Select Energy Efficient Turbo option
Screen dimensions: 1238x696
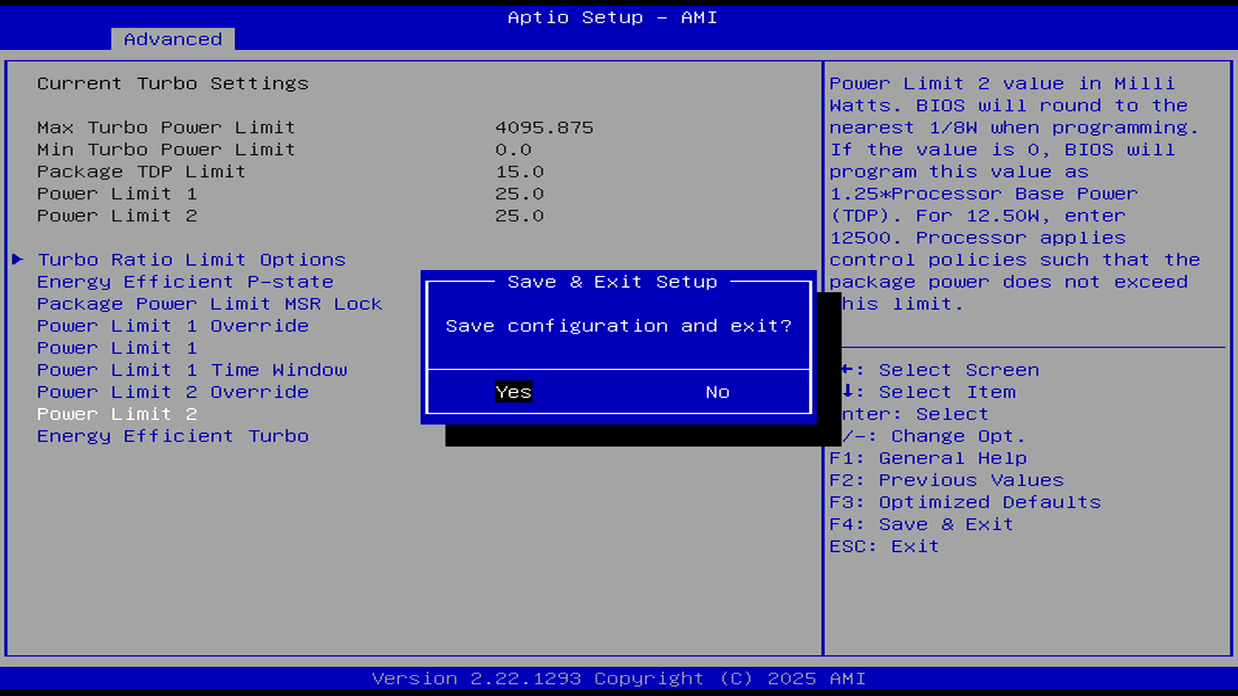[172, 436]
